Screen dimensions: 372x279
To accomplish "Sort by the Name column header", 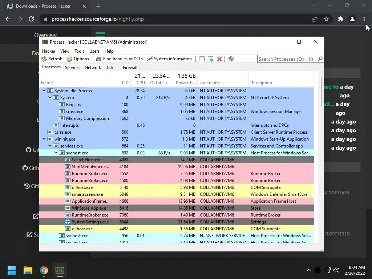I will (76, 80).
